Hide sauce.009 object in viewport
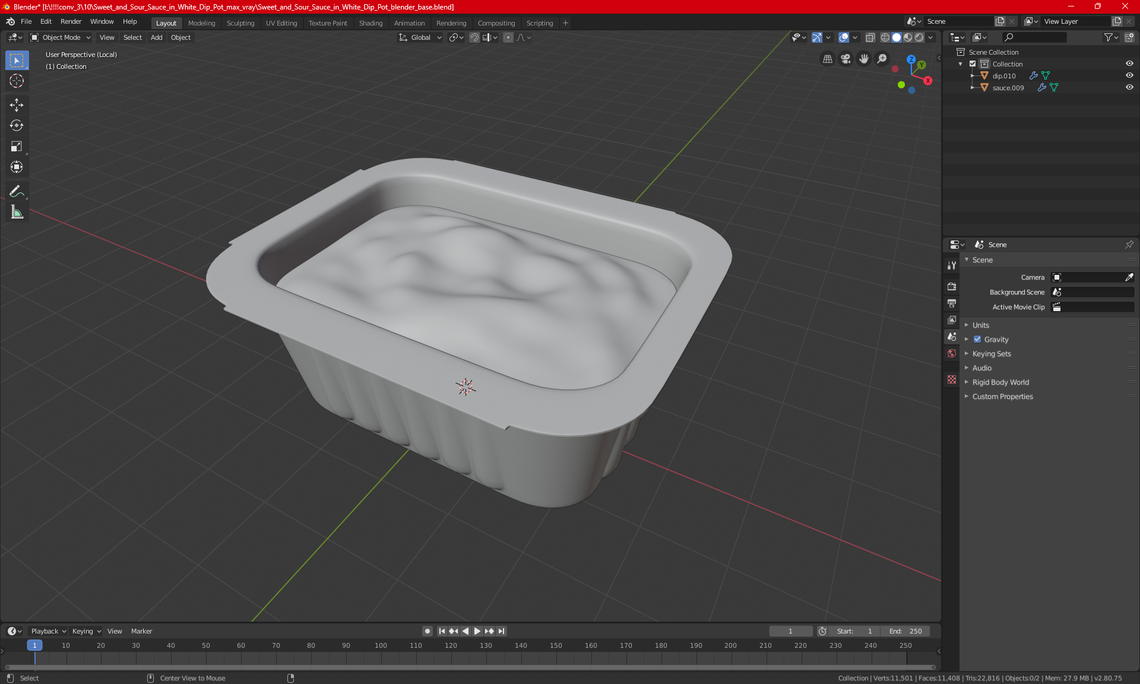 pos(1129,87)
